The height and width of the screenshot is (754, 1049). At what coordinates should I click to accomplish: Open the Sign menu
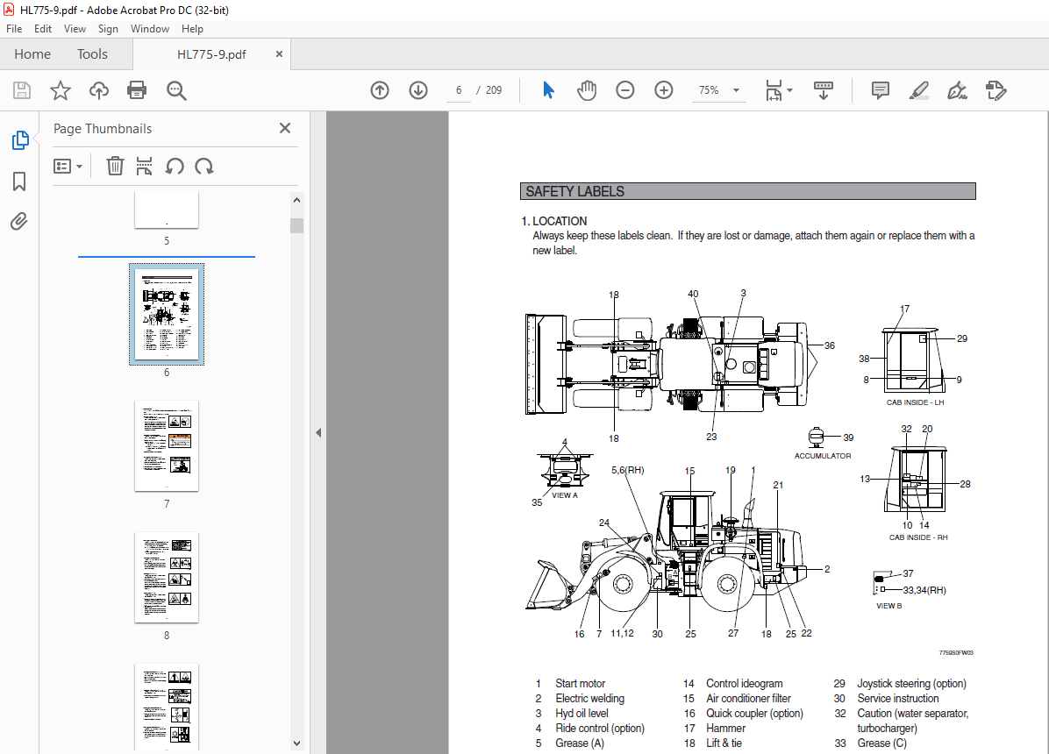[x=108, y=29]
